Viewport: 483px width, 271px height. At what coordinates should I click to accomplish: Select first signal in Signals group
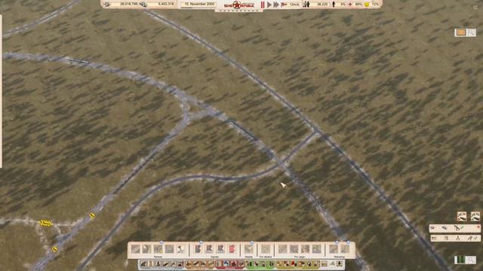198,249
